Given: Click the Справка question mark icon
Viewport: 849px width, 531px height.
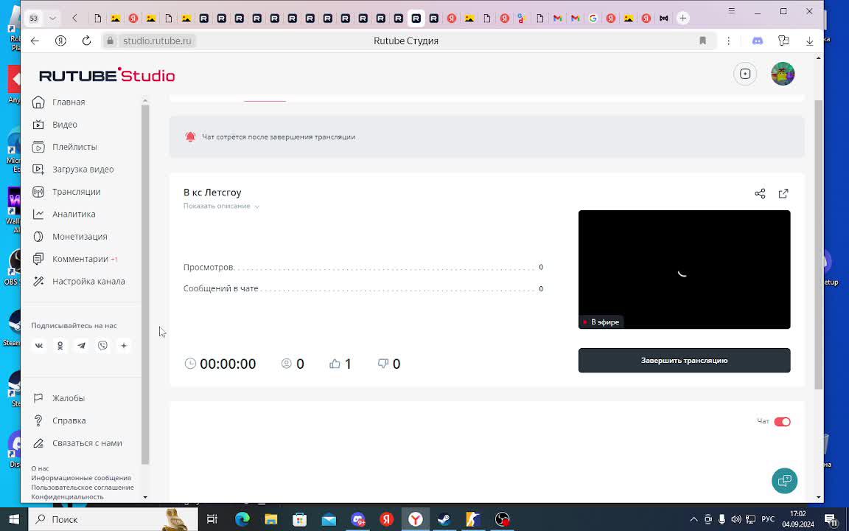Looking at the screenshot, I should pyautogui.click(x=38, y=420).
